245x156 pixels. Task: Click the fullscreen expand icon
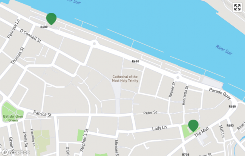pyautogui.click(x=237, y=7)
